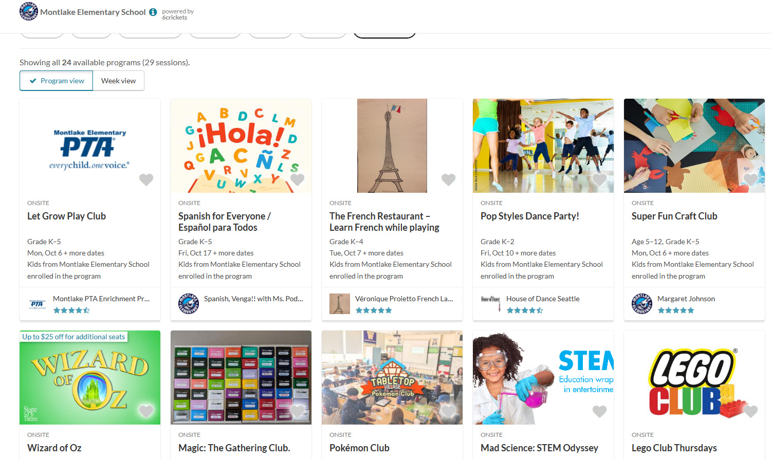771x459 pixels.
Task: Switch to Week view
Action: pyautogui.click(x=119, y=81)
